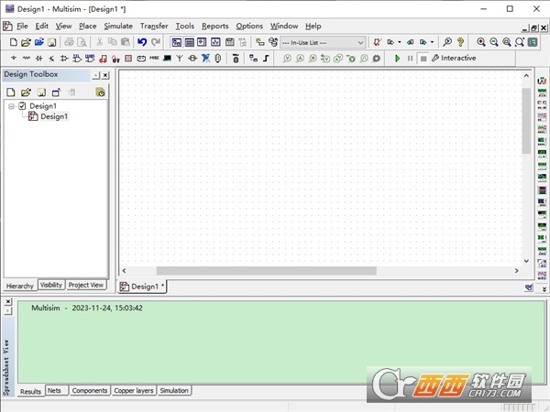
Task: Open the Tools menu
Action: click(x=185, y=26)
